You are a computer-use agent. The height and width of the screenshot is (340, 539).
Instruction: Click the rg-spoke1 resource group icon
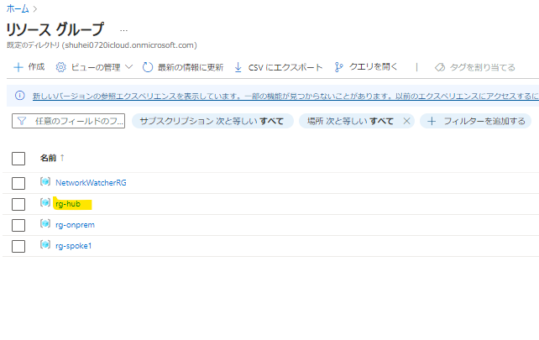point(45,244)
